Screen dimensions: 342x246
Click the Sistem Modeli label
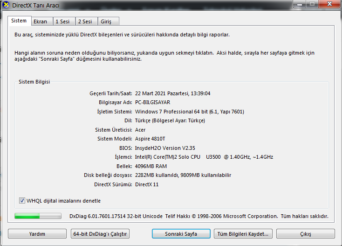click(115, 139)
